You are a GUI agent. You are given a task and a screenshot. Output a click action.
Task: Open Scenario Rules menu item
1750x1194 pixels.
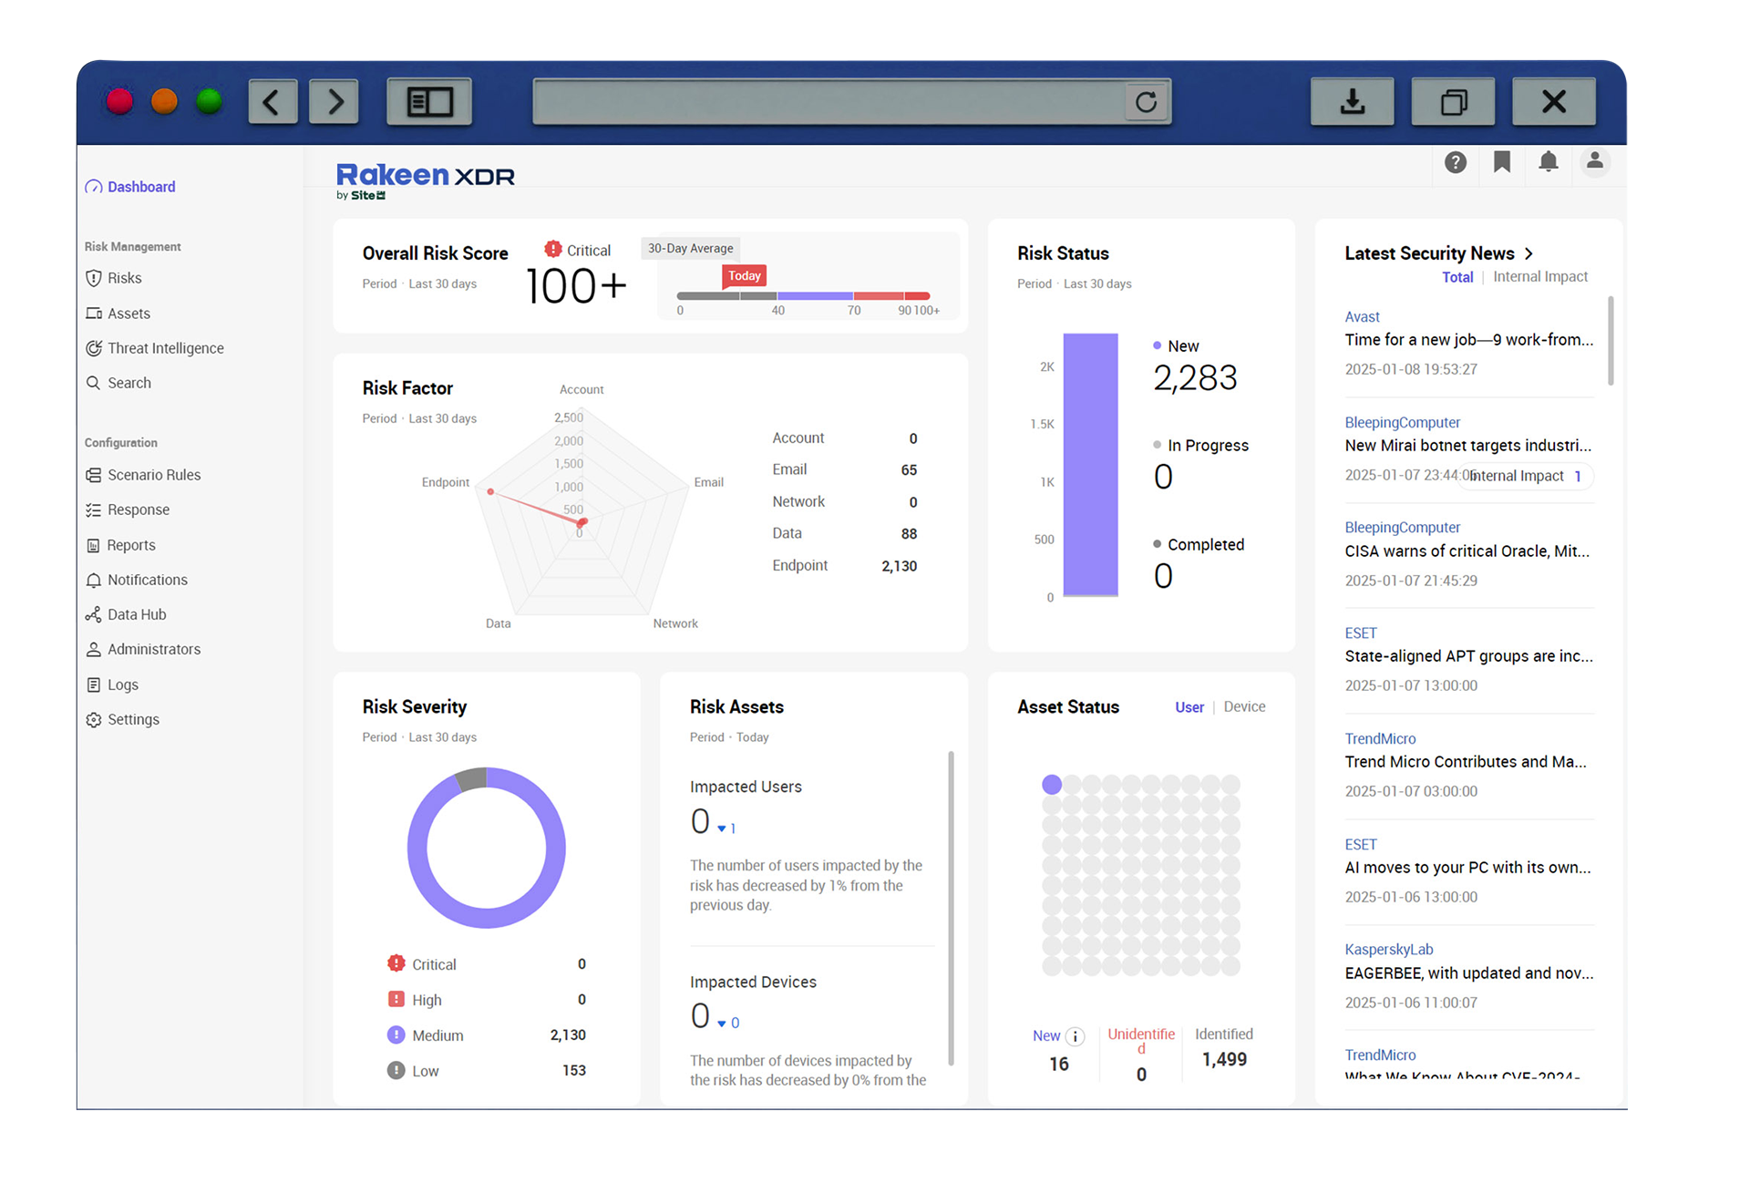(x=153, y=475)
